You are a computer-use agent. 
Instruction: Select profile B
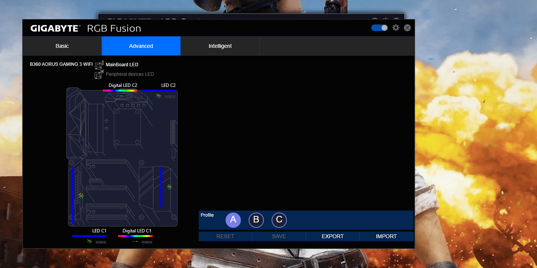point(256,220)
